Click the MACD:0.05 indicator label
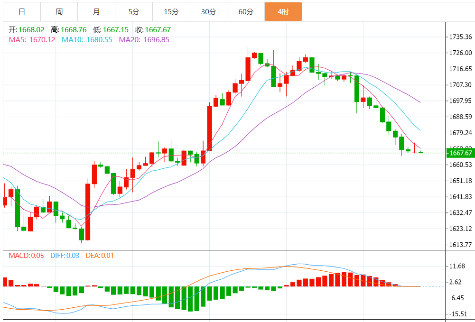Image resolution: width=475 pixels, height=322 pixels. coord(27,256)
